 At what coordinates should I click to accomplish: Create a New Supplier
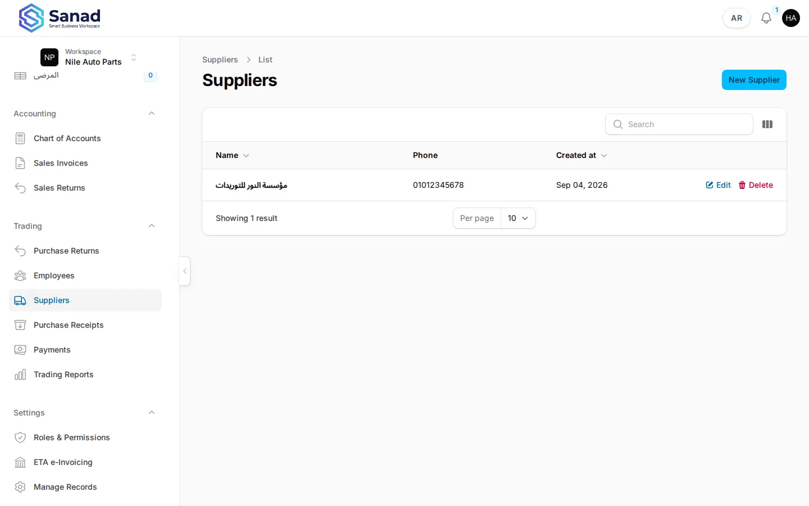pos(754,80)
